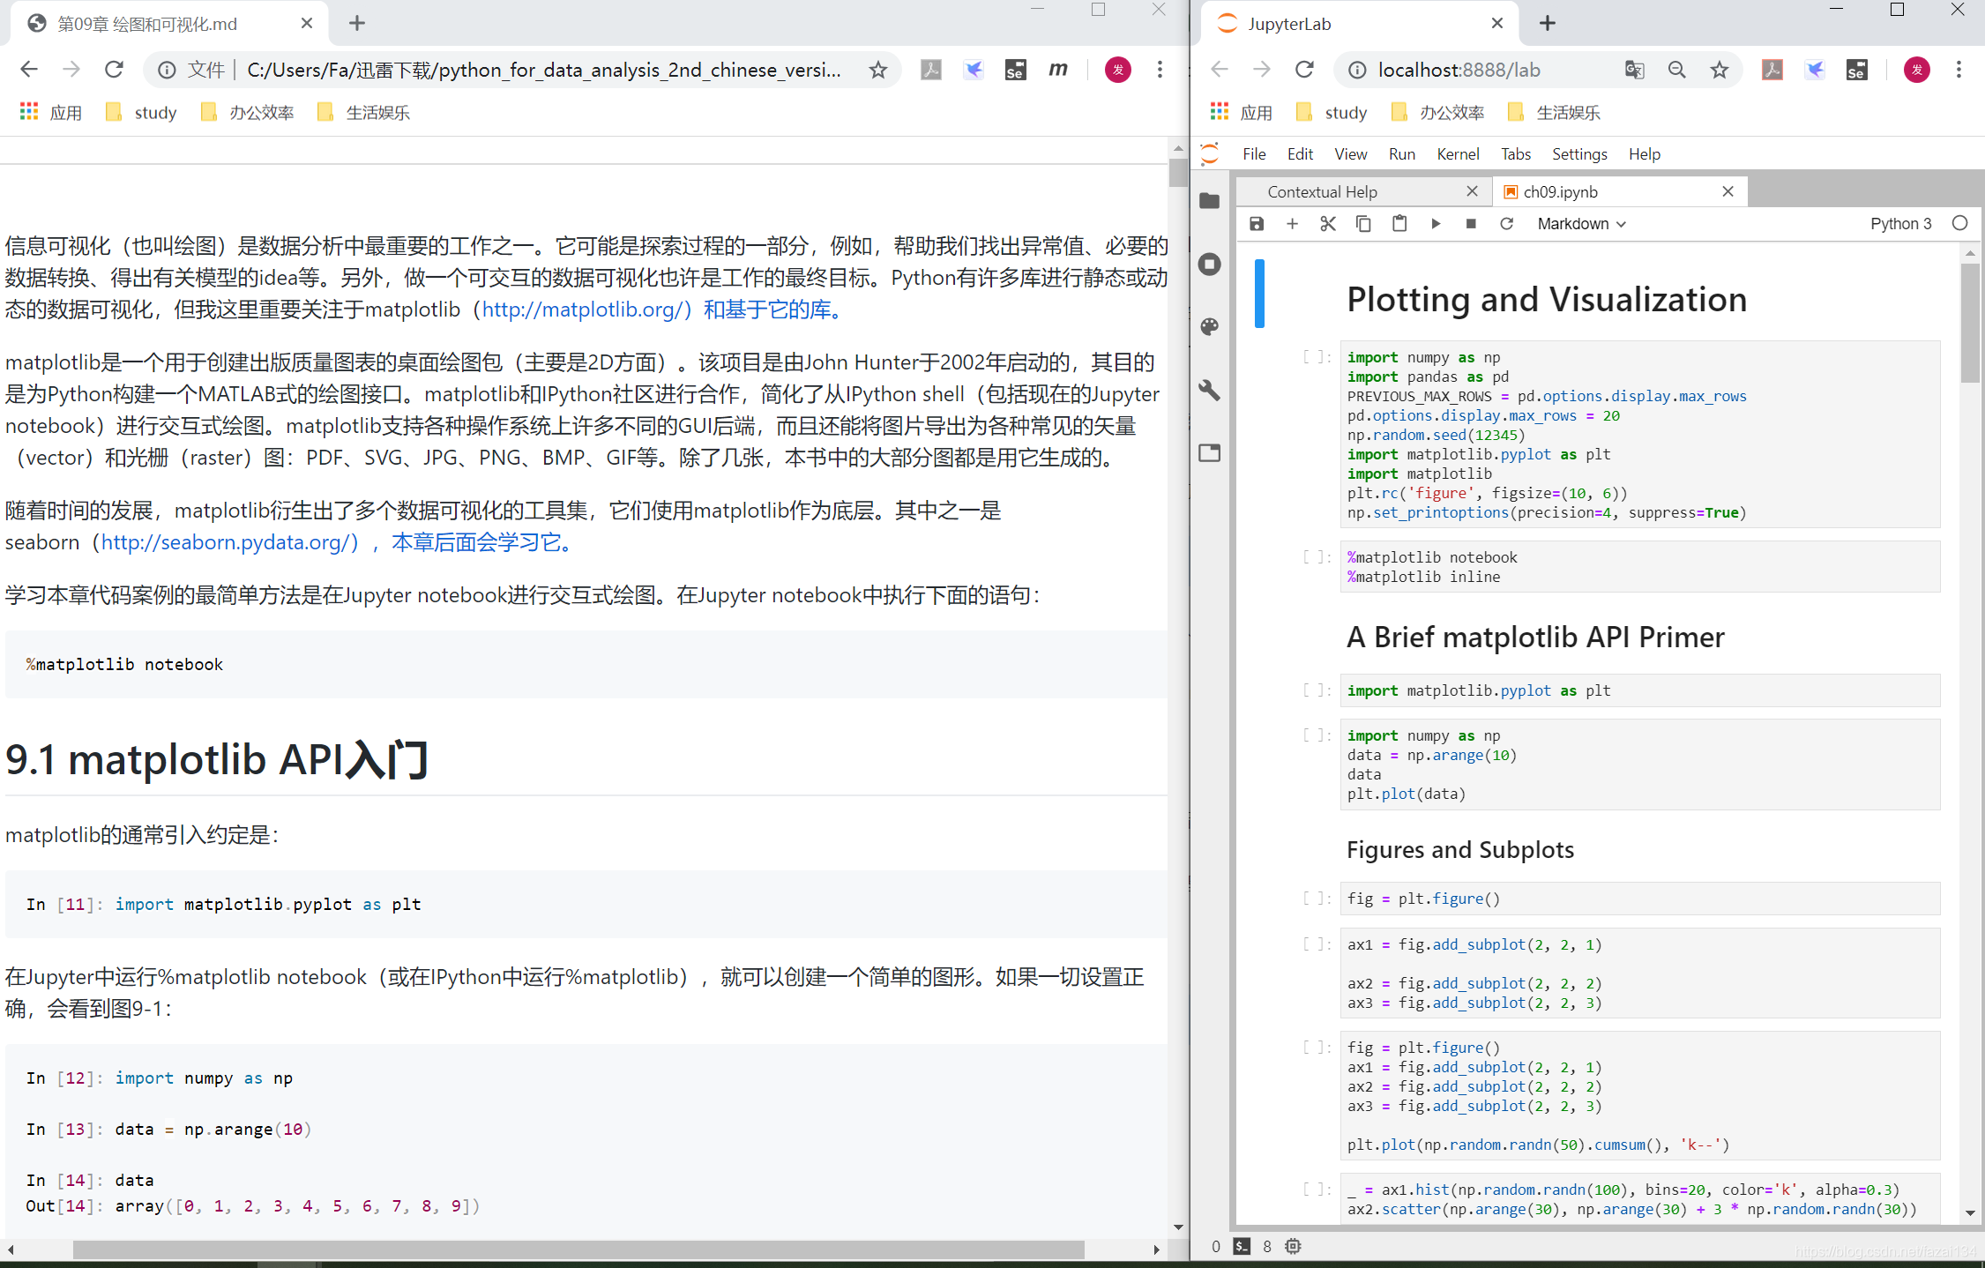
Task: Run the selected cell
Action: coord(1436,224)
